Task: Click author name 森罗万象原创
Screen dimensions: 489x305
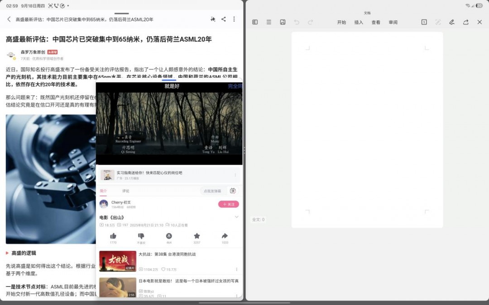Action: tap(33, 52)
